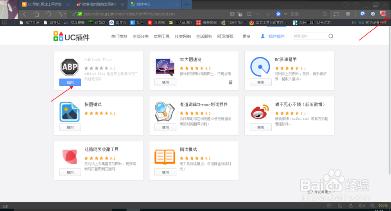Image resolution: width=391 pixels, height=211 pixels.
Task: Click the 有道词典 magnifier book icon
Action: click(x=165, y=112)
